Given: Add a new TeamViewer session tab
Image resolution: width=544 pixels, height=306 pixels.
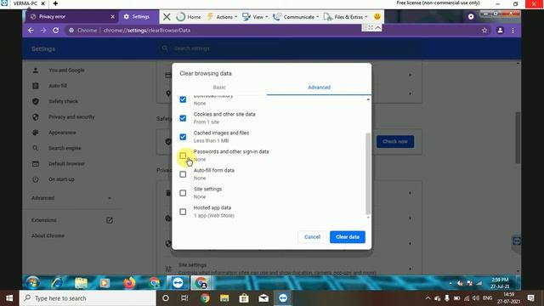Looking at the screenshot, I should [x=55, y=3].
